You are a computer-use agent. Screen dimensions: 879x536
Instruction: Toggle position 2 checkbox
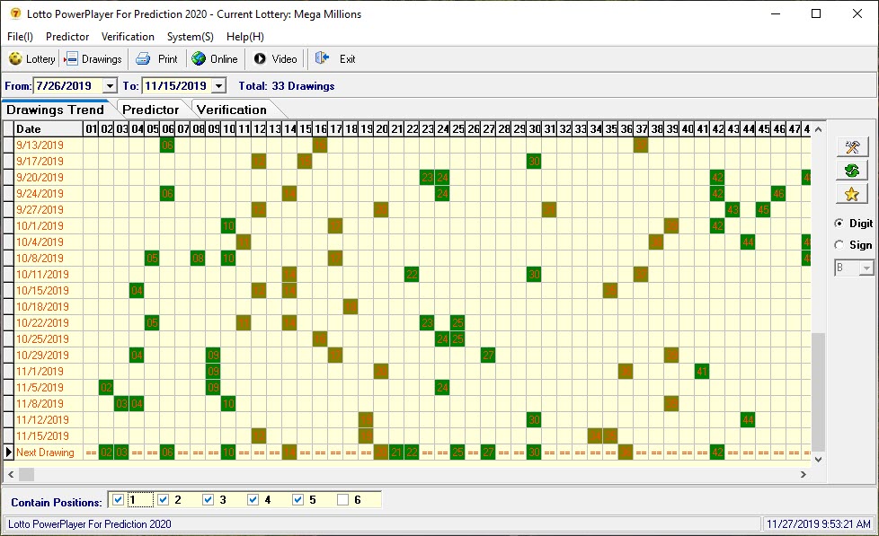click(x=163, y=499)
